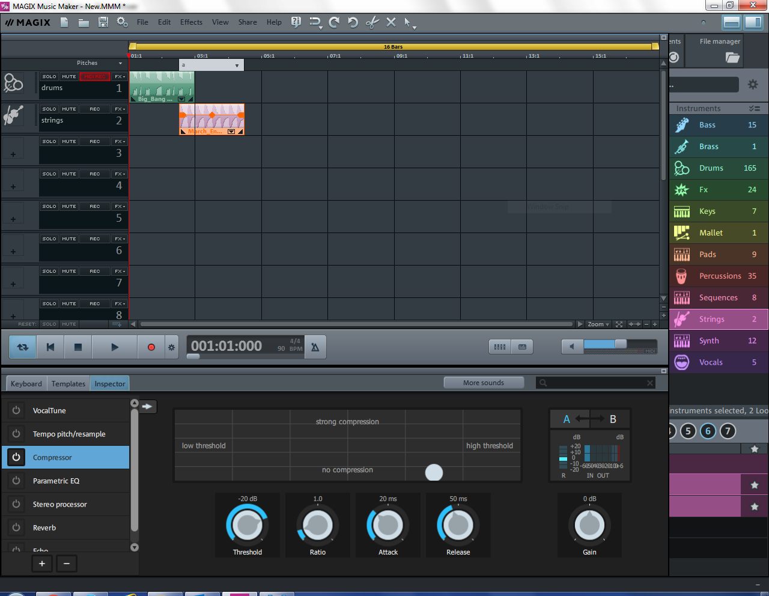Click the redo arrow icon in the toolbar
The image size is (769, 596).
[334, 22]
